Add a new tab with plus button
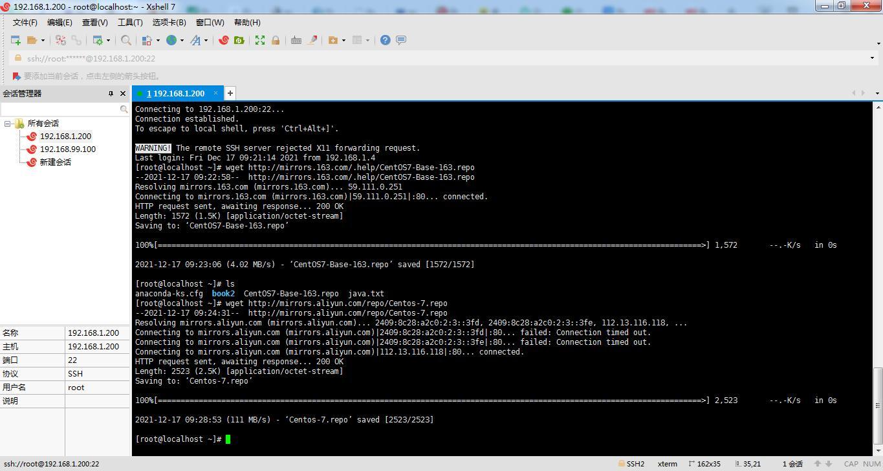This screenshot has height=471, width=883. click(x=230, y=93)
